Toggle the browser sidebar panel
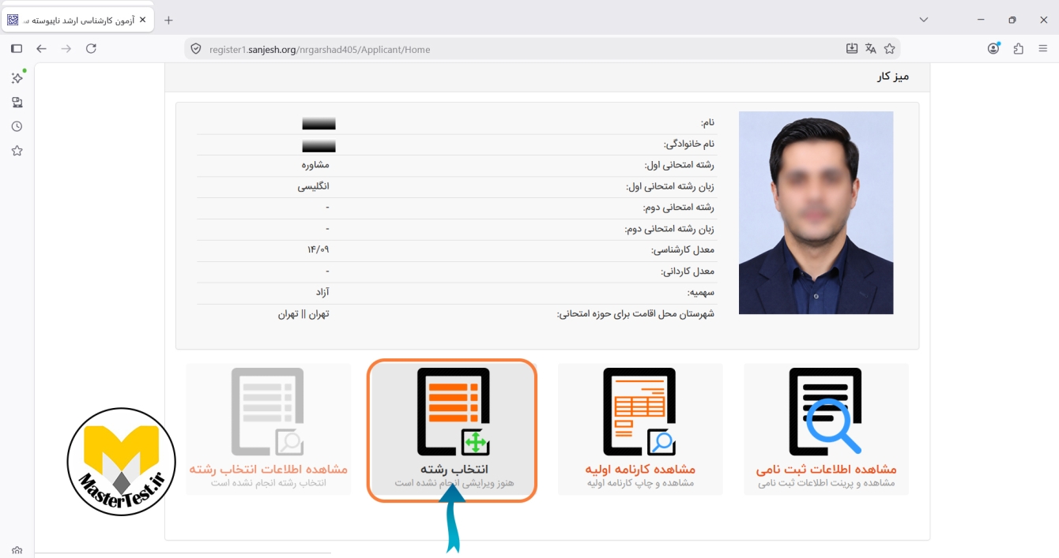This screenshot has width=1059, height=558. pyautogui.click(x=17, y=49)
